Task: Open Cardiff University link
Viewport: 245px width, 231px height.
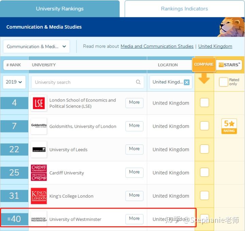Action: coord(67,173)
